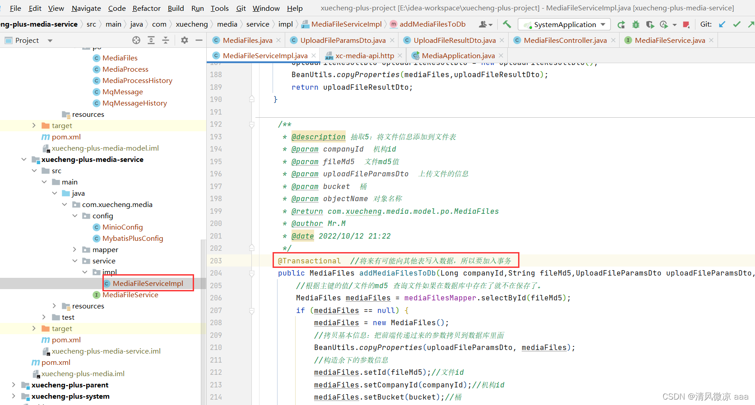Screen dimensions: 755x405
Task: Click the Select Opened File target icon
Action: (136, 40)
